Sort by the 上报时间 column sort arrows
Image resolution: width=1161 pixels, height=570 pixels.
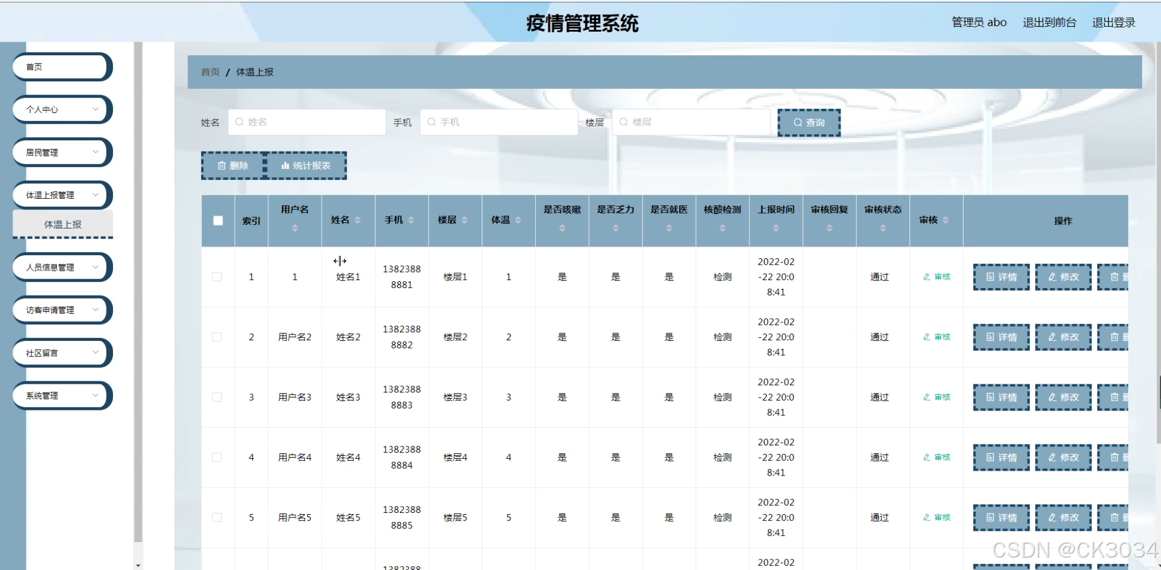coord(775,228)
